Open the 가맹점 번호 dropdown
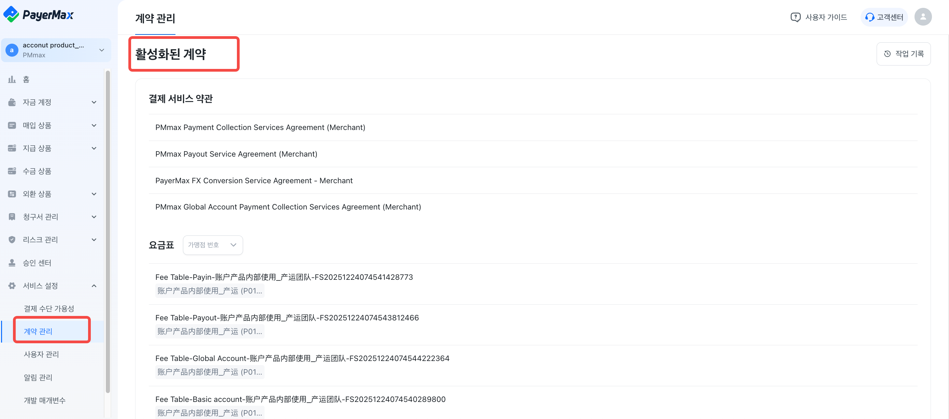The image size is (949, 419). pos(213,245)
